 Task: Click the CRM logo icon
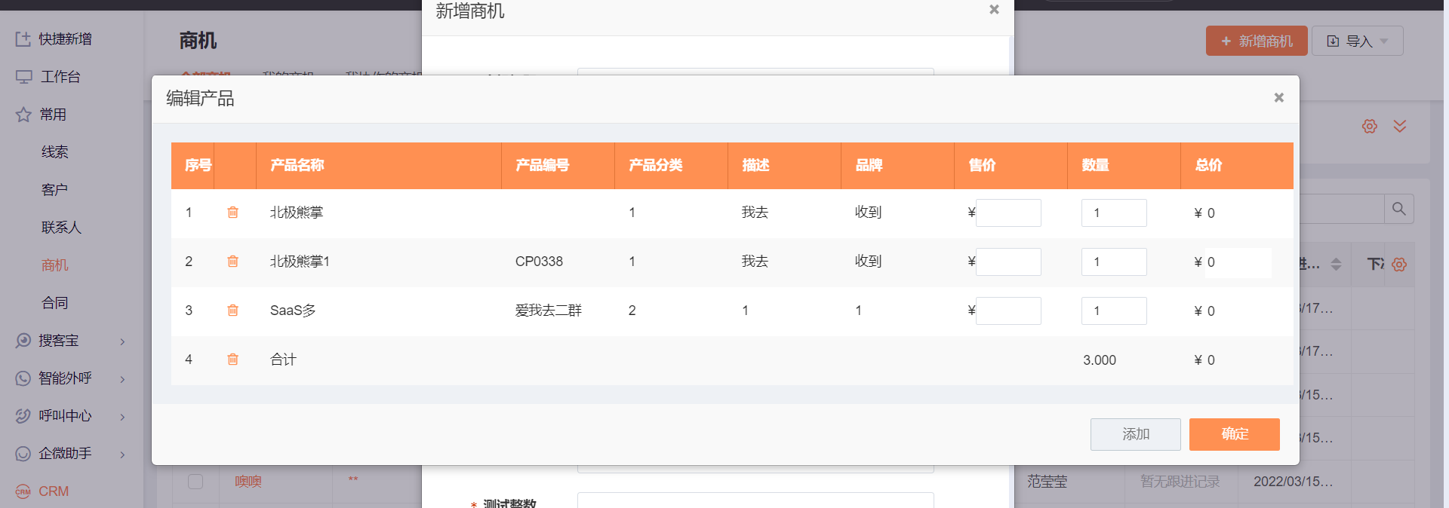23,491
